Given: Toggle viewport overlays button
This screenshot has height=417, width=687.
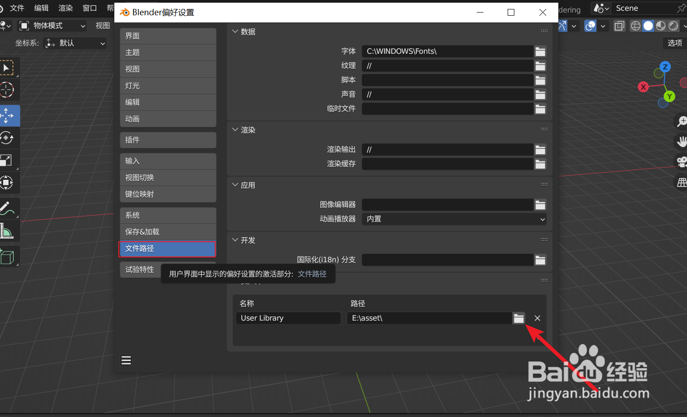Looking at the screenshot, I should pos(591,26).
